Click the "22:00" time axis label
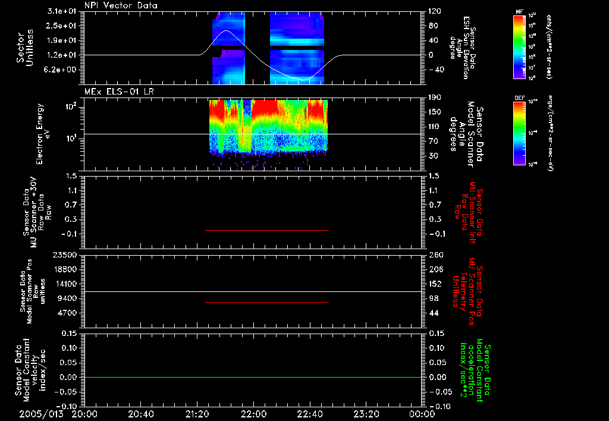The image size is (609, 421). (x=253, y=414)
